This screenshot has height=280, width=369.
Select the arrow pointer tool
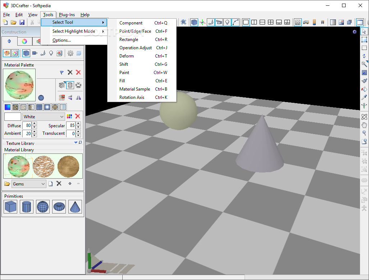(x=364, y=31)
